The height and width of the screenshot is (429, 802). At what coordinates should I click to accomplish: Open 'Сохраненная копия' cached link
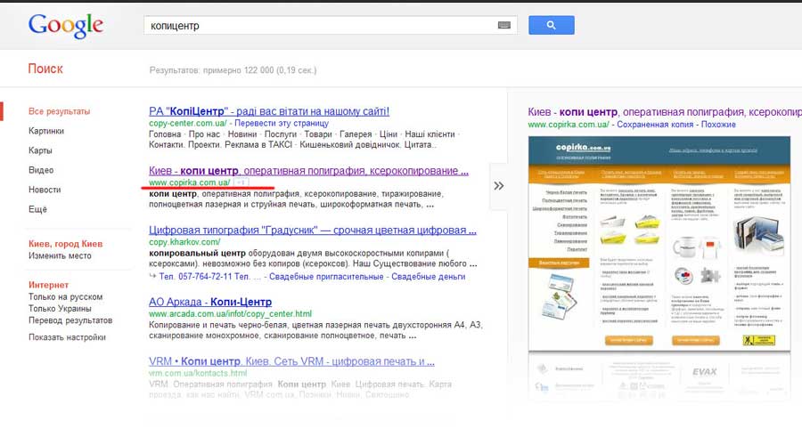click(655, 124)
